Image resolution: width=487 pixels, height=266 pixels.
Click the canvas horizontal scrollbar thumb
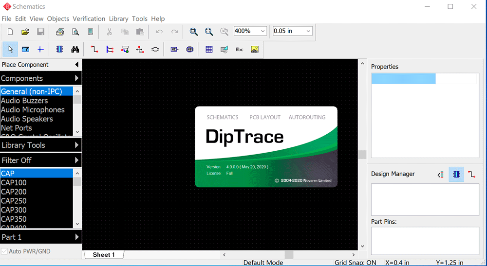pyautogui.click(x=289, y=255)
